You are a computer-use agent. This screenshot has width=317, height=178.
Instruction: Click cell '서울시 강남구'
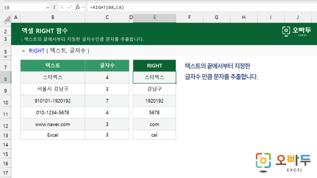coord(53,89)
